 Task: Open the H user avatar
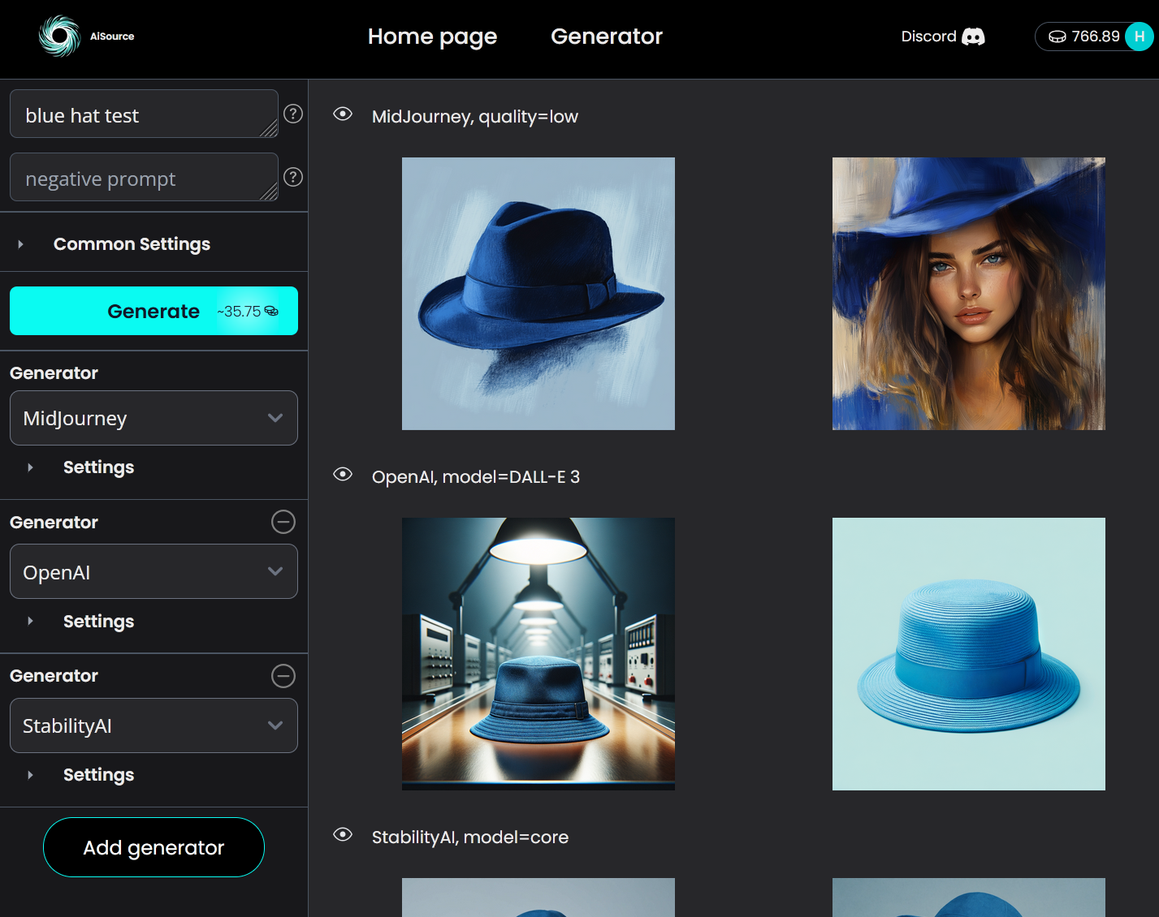point(1139,37)
